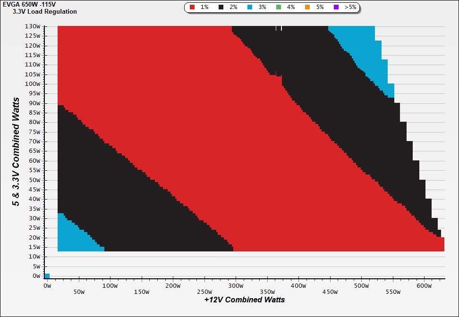Select the green 4% legend swatch
The width and height of the screenshot is (459, 317).
tap(279, 7)
